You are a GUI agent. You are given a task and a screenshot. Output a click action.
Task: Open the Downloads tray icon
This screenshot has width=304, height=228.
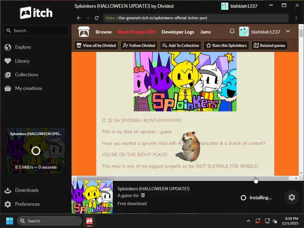(8, 190)
